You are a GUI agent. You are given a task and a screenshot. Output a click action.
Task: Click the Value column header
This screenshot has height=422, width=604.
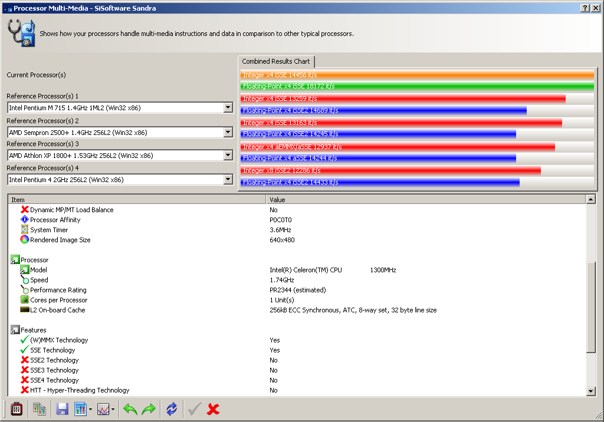(x=426, y=199)
